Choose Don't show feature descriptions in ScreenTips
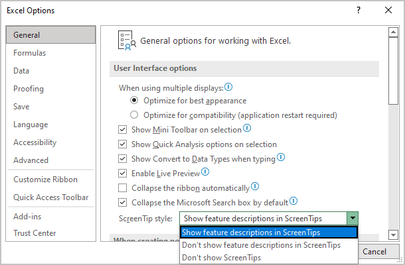The height and width of the screenshot is (265, 405). click(269, 245)
